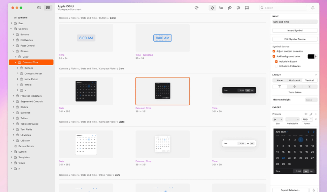Select Top to Bottom alignment icon

[280, 87]
